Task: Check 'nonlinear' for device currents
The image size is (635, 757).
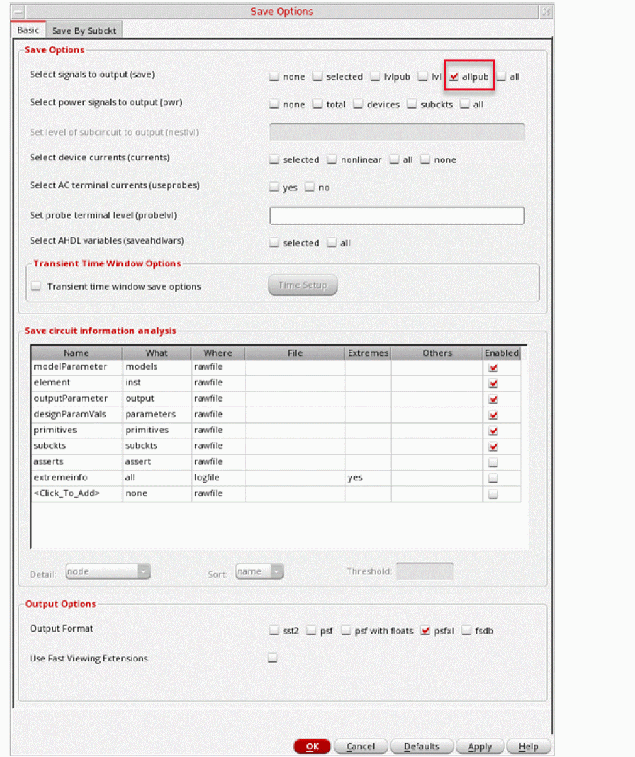Action: pyautogui.click(x=332, y=159)
